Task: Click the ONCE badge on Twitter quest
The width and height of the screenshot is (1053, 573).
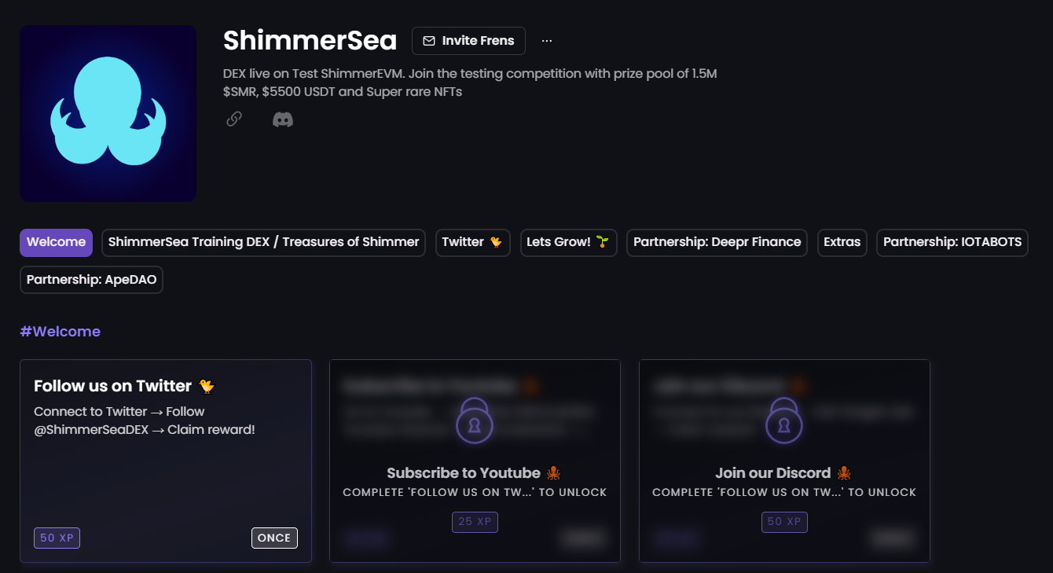Action: click(274, 538)
